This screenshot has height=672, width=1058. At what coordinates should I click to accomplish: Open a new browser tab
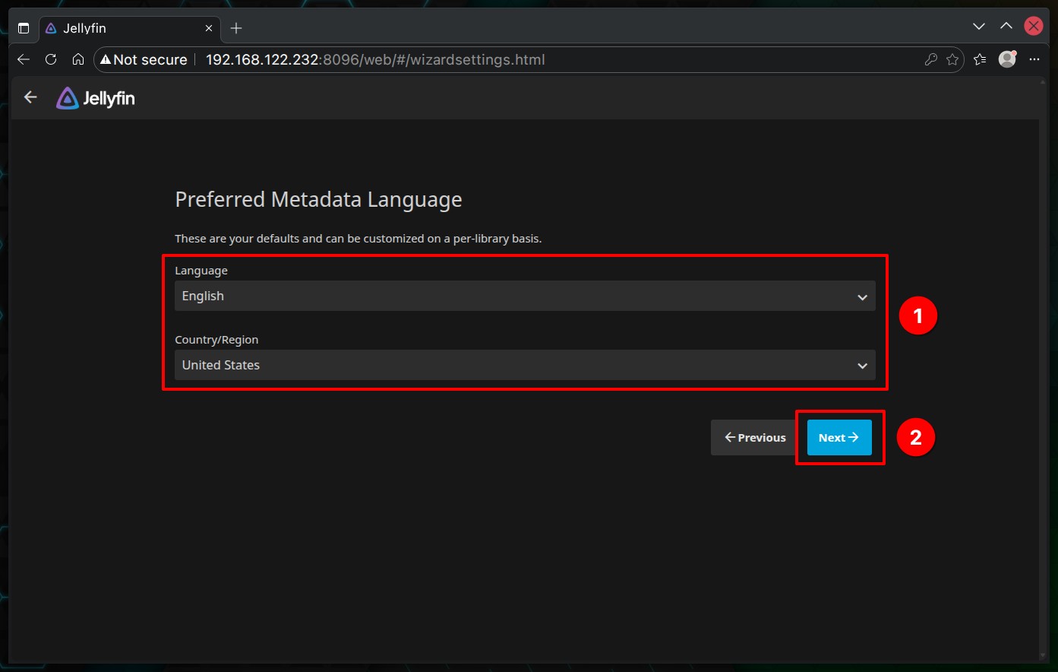(x=236, y=28)
